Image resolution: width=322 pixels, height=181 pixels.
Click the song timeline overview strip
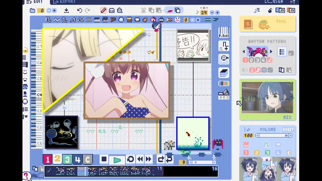point(131,171)
